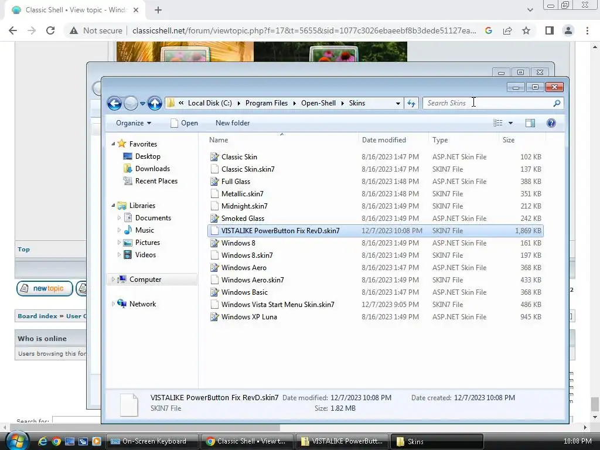Select Desktop in Favorites
The height and width of the screenshot is (450, 600).
[148, 156]
